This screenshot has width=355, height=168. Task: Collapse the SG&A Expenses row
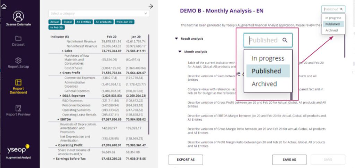pyautogui.click(x=60, y=96)
